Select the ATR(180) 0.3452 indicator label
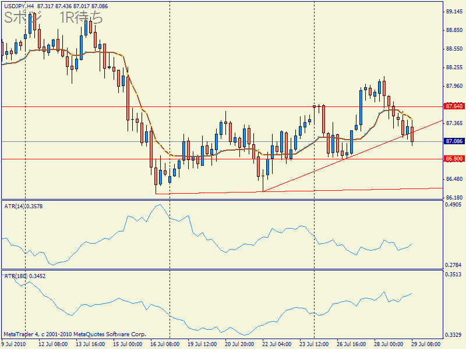Image resolution: width=466 pixels, height=349 pixels. click(x=25, y=275)
